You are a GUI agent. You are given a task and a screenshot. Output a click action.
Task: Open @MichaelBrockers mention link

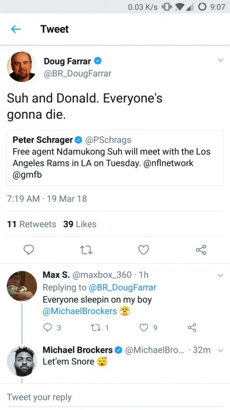click(80, 311)
